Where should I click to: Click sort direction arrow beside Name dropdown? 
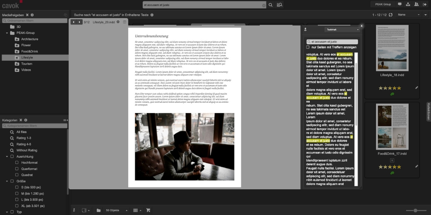[426, 15]
